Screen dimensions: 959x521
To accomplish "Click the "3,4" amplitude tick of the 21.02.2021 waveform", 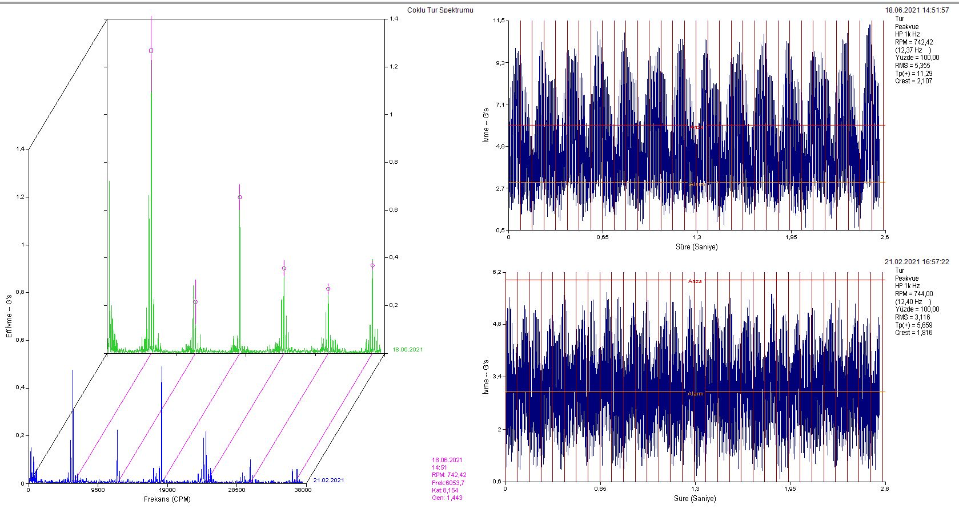I will (496, 377).
